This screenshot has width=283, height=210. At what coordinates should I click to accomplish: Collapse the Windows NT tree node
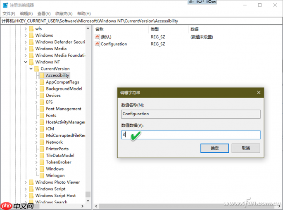tap(26, 62)
